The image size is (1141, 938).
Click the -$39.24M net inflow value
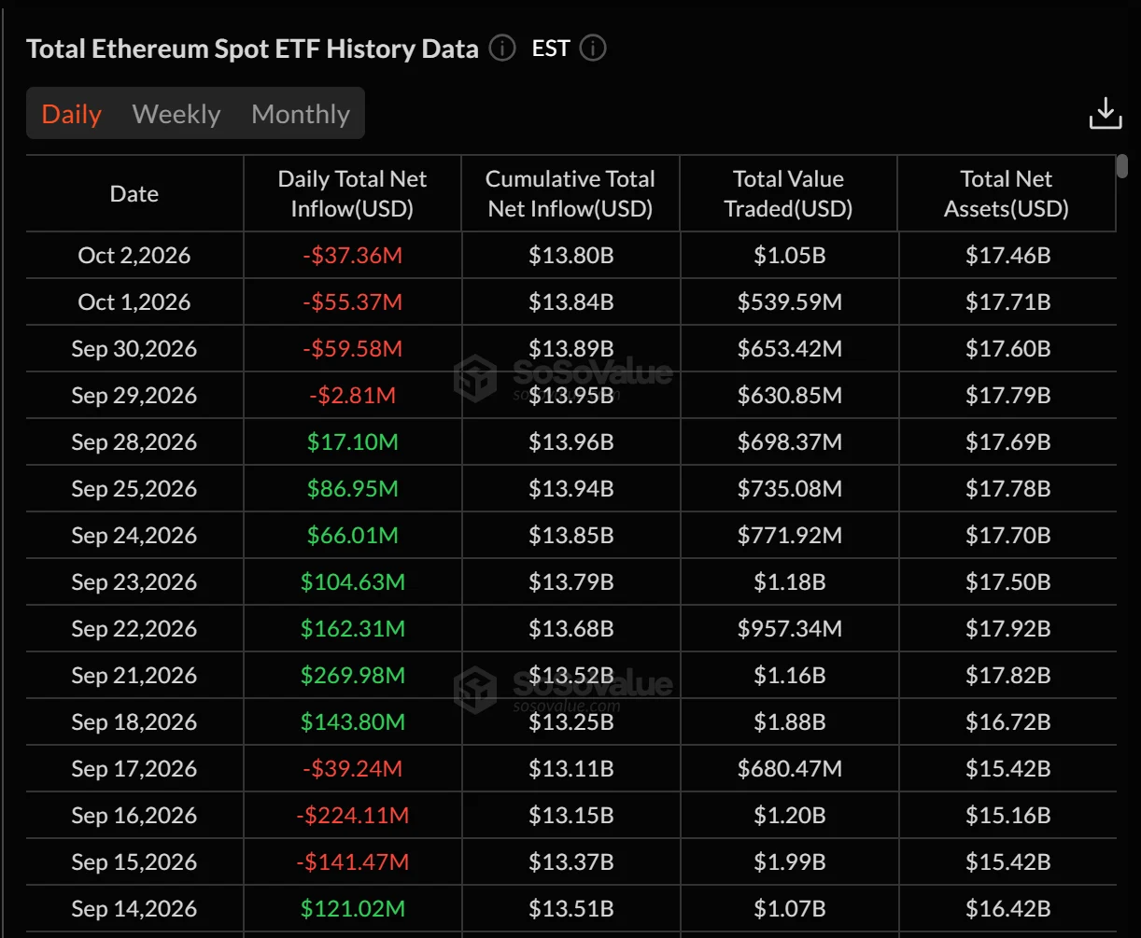pyautogui.click(x=352, y=768)
